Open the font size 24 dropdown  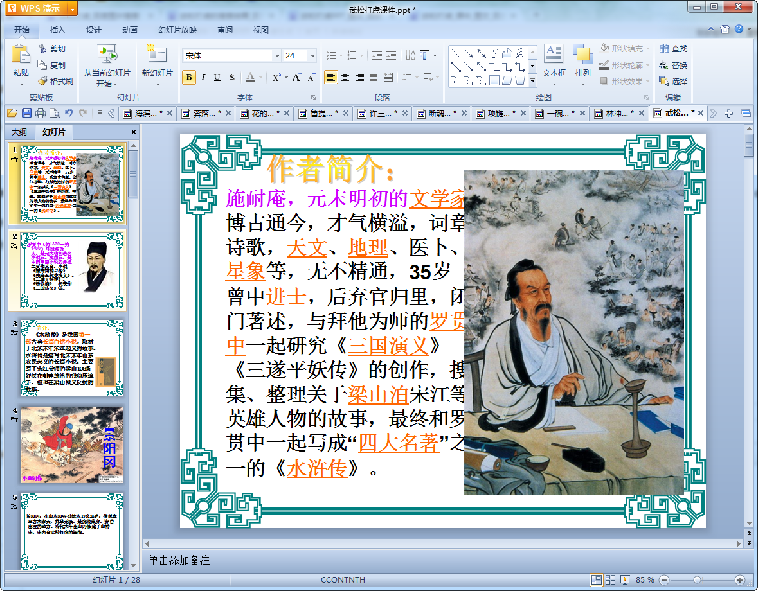pyautogui.click(x=312, y=56)
